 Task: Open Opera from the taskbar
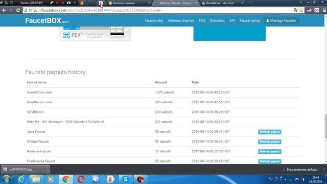pyautogui.click(x=81, y=179)
